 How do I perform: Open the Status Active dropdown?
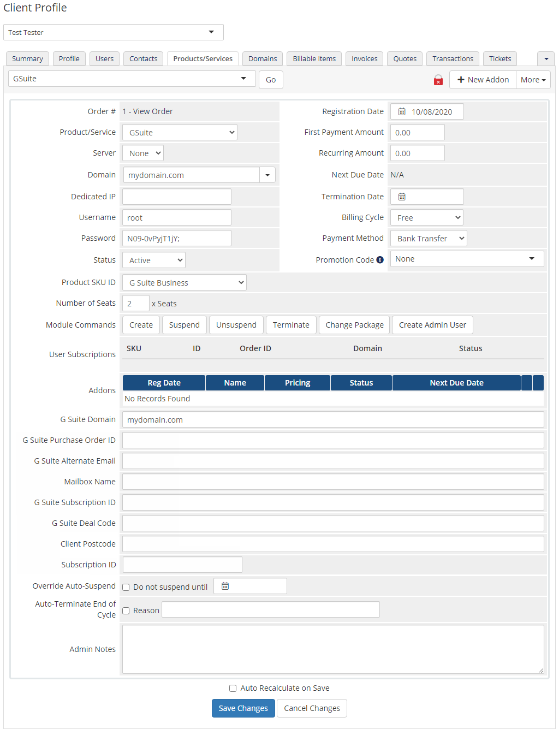[x=154, y=260]
